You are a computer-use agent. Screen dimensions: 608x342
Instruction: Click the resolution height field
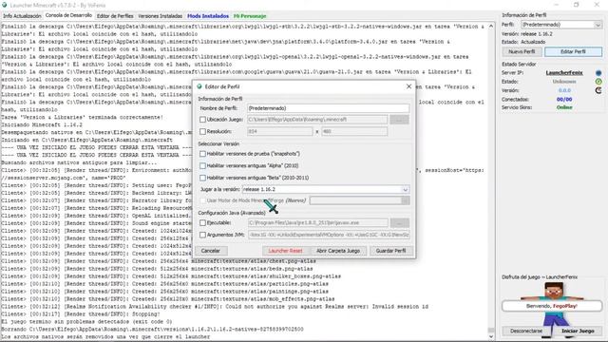coord(354,131)
